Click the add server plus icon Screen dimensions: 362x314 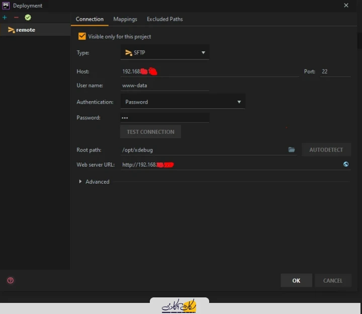[x=5, y=18]
